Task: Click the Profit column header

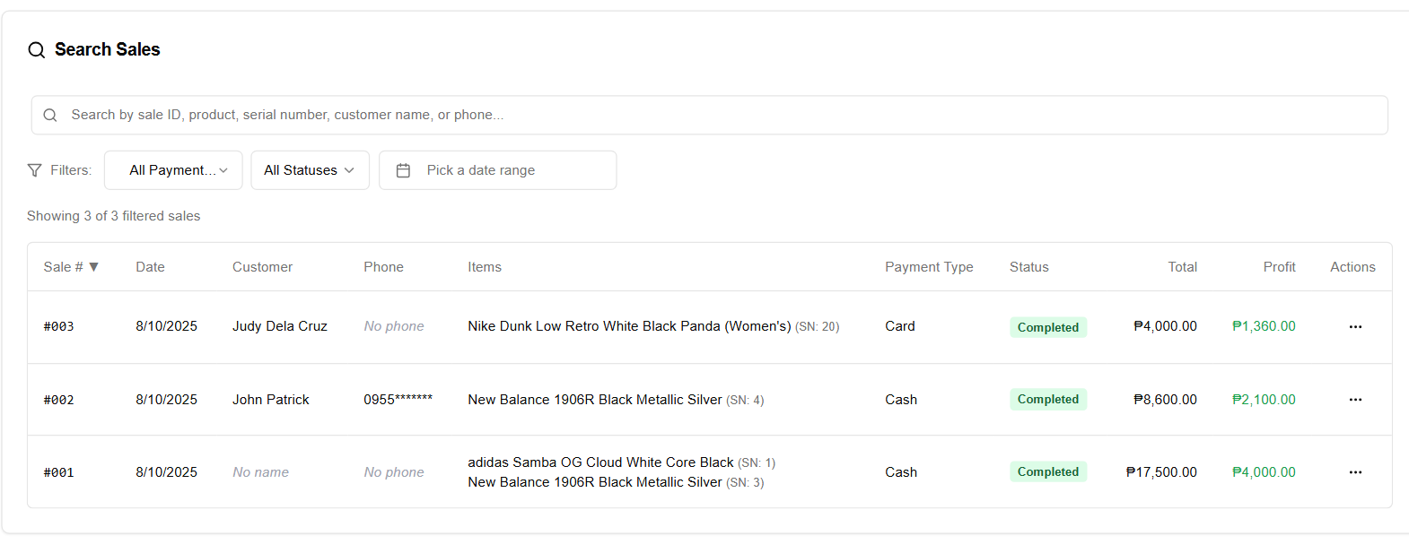Action: tap(1279, 267)
